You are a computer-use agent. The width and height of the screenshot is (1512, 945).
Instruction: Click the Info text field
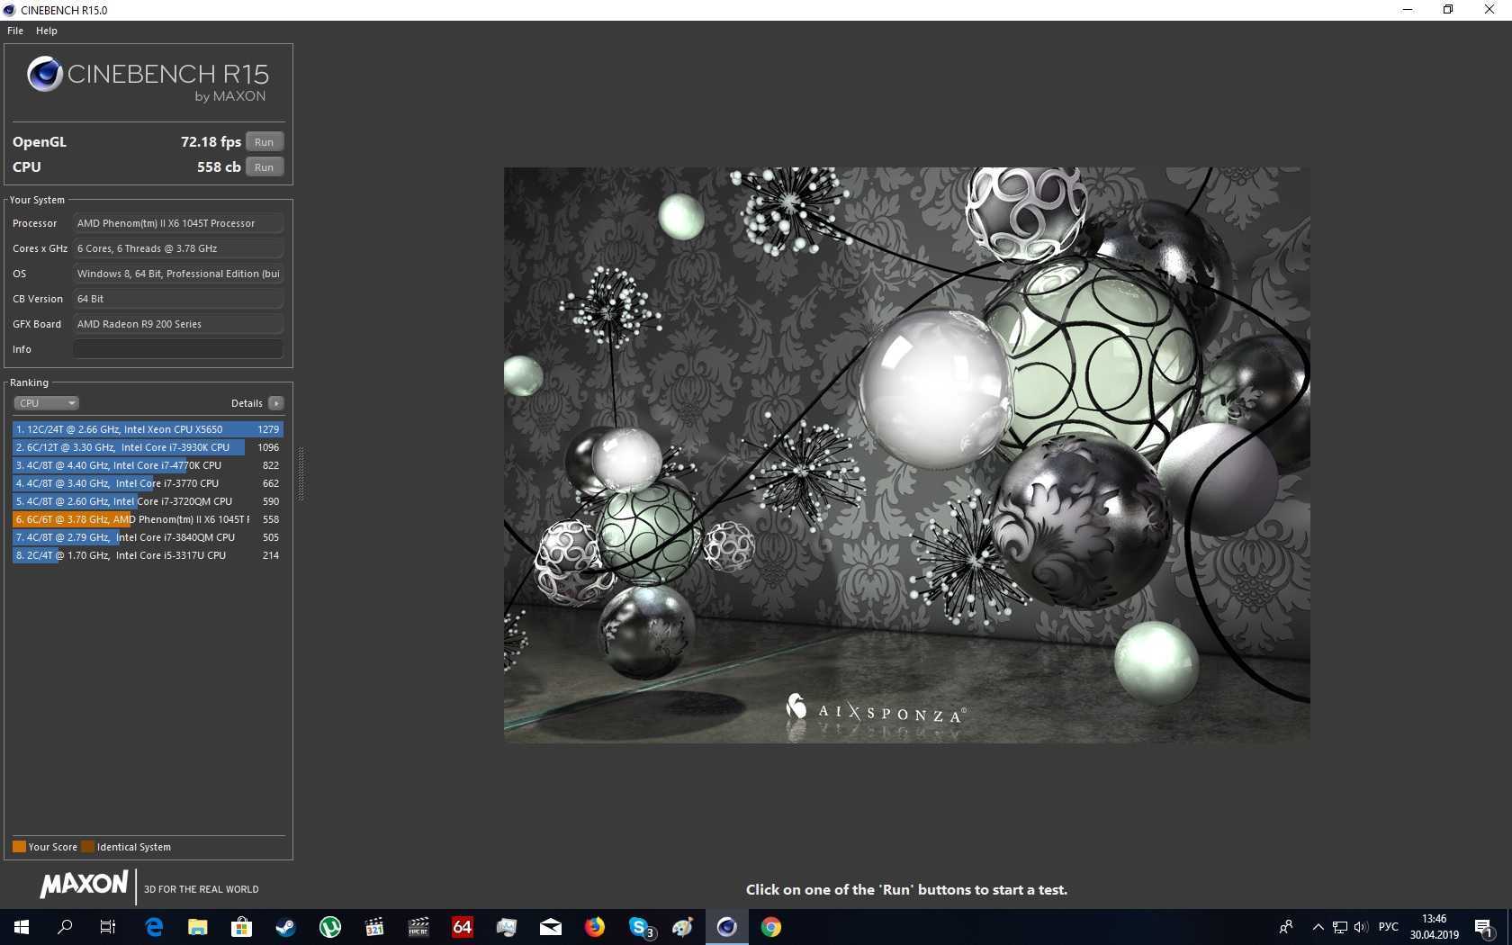coord(178,349)
